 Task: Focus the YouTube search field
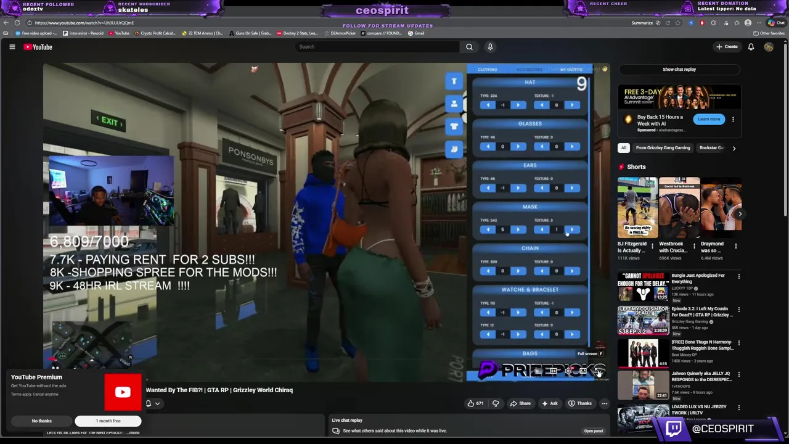pyautogui.click(x=377, y=47)
